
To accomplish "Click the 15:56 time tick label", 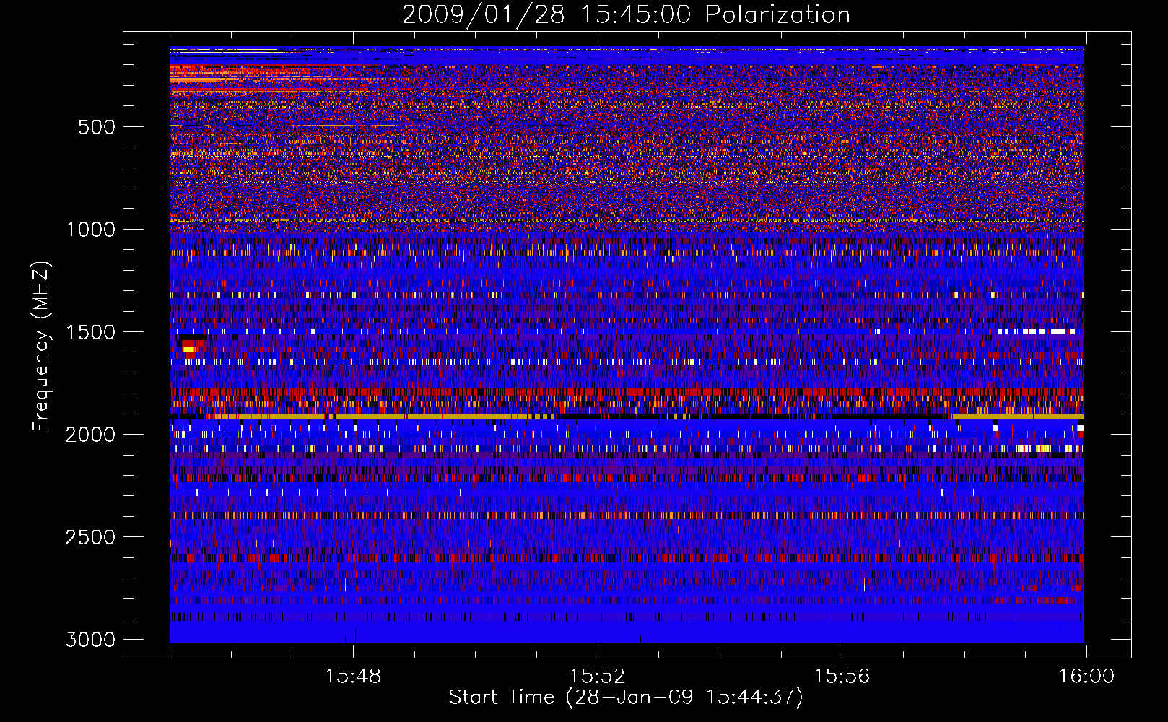I will [842, 677].
